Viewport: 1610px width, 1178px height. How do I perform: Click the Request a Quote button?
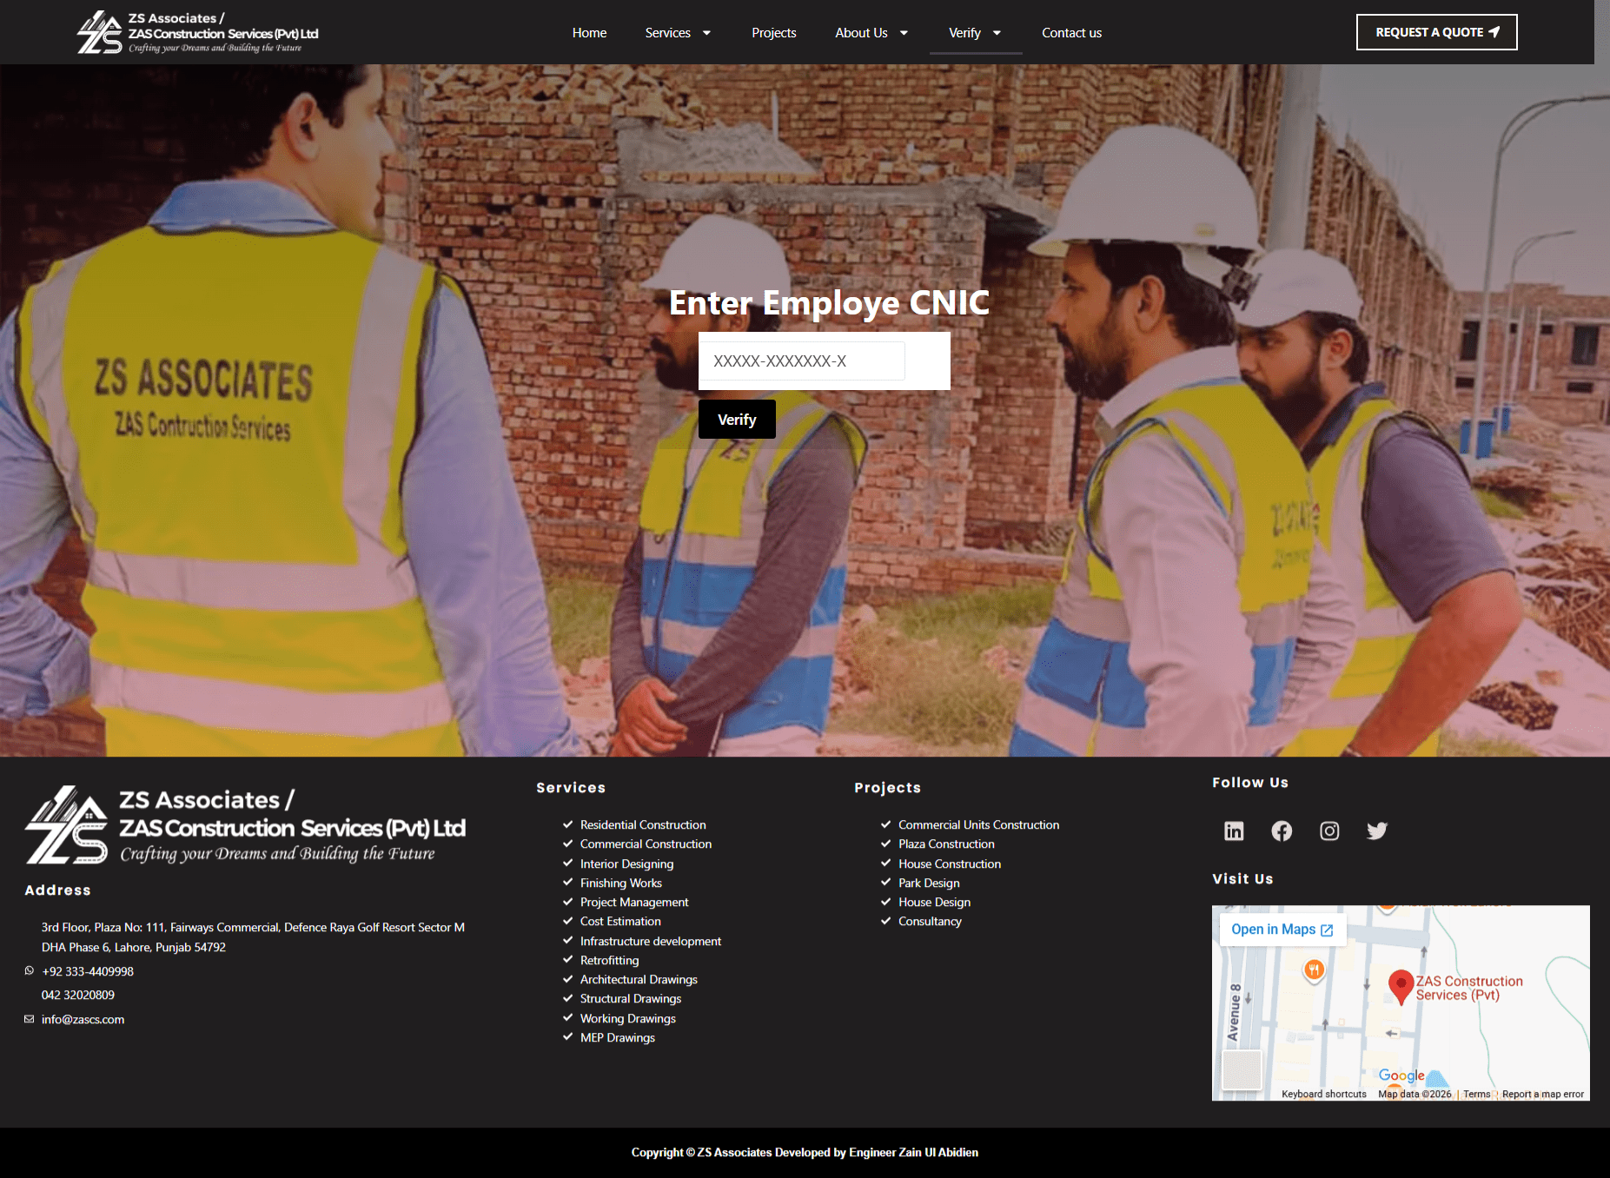tap(1437, 32)
